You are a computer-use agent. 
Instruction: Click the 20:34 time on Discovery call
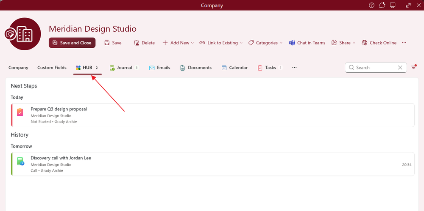tap(407, 164)
